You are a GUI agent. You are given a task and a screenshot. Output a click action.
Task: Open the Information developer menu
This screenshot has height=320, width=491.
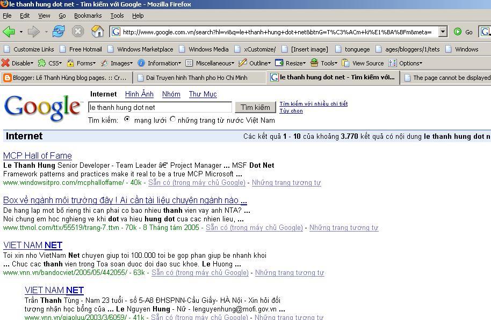160,63
